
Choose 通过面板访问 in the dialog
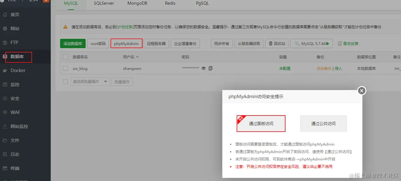pos(261,124)
